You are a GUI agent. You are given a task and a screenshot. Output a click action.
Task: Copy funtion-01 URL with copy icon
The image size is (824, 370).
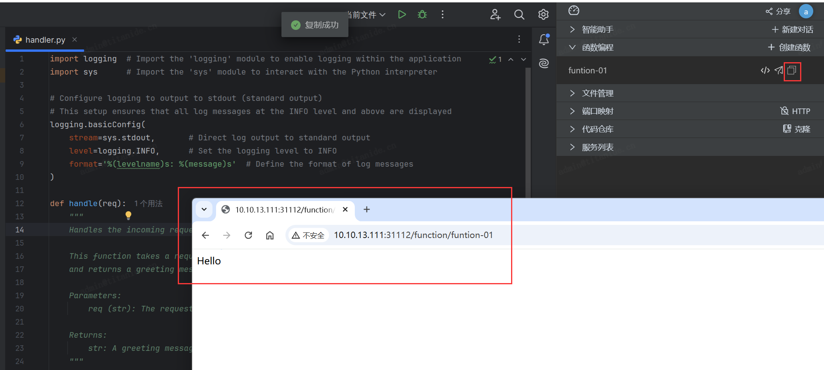792,71
